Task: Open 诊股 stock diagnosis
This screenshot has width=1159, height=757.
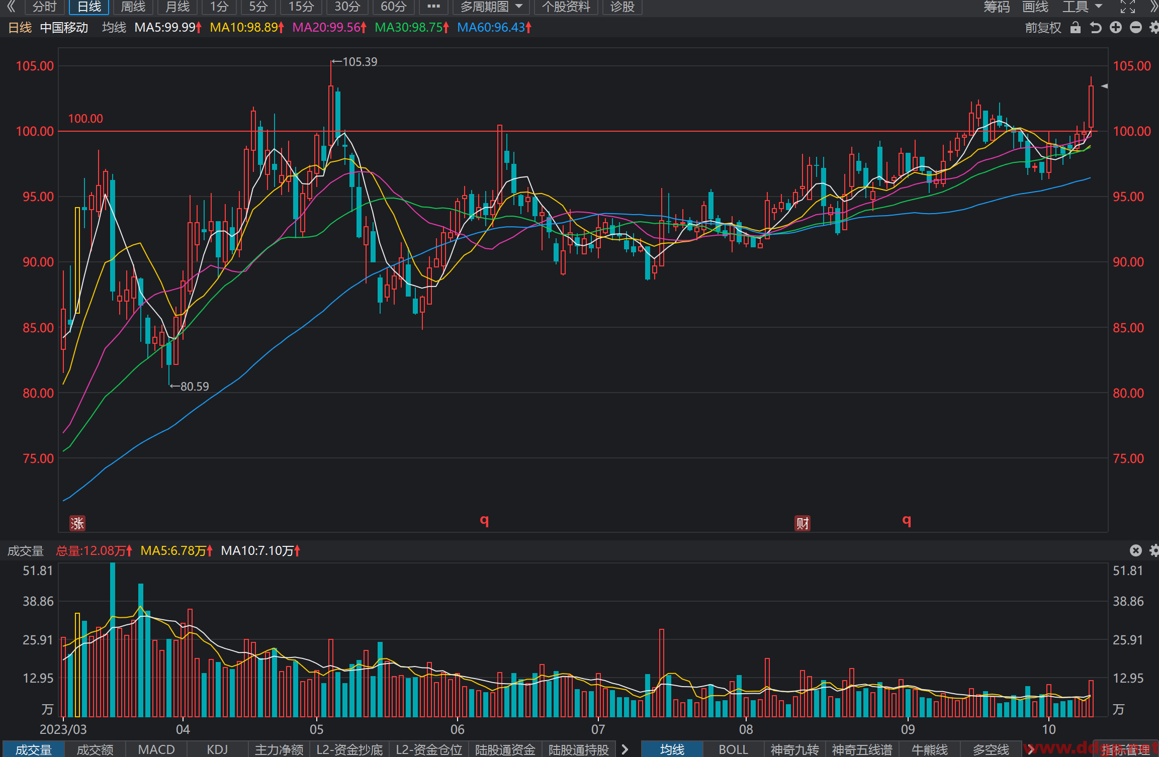Action: pyautogui.click(x=622, y=7)
